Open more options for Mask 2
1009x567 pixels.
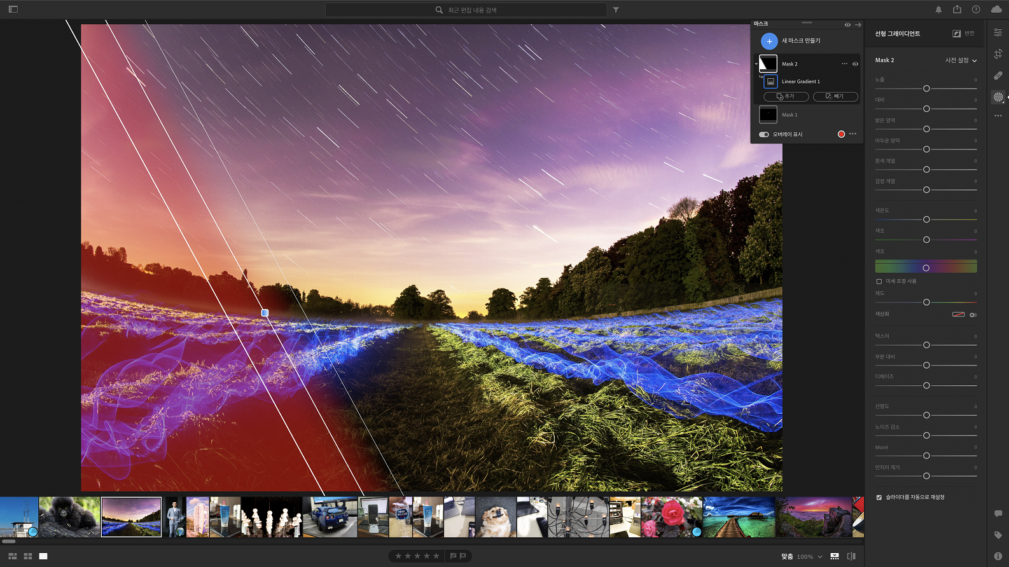click(844, 64)
